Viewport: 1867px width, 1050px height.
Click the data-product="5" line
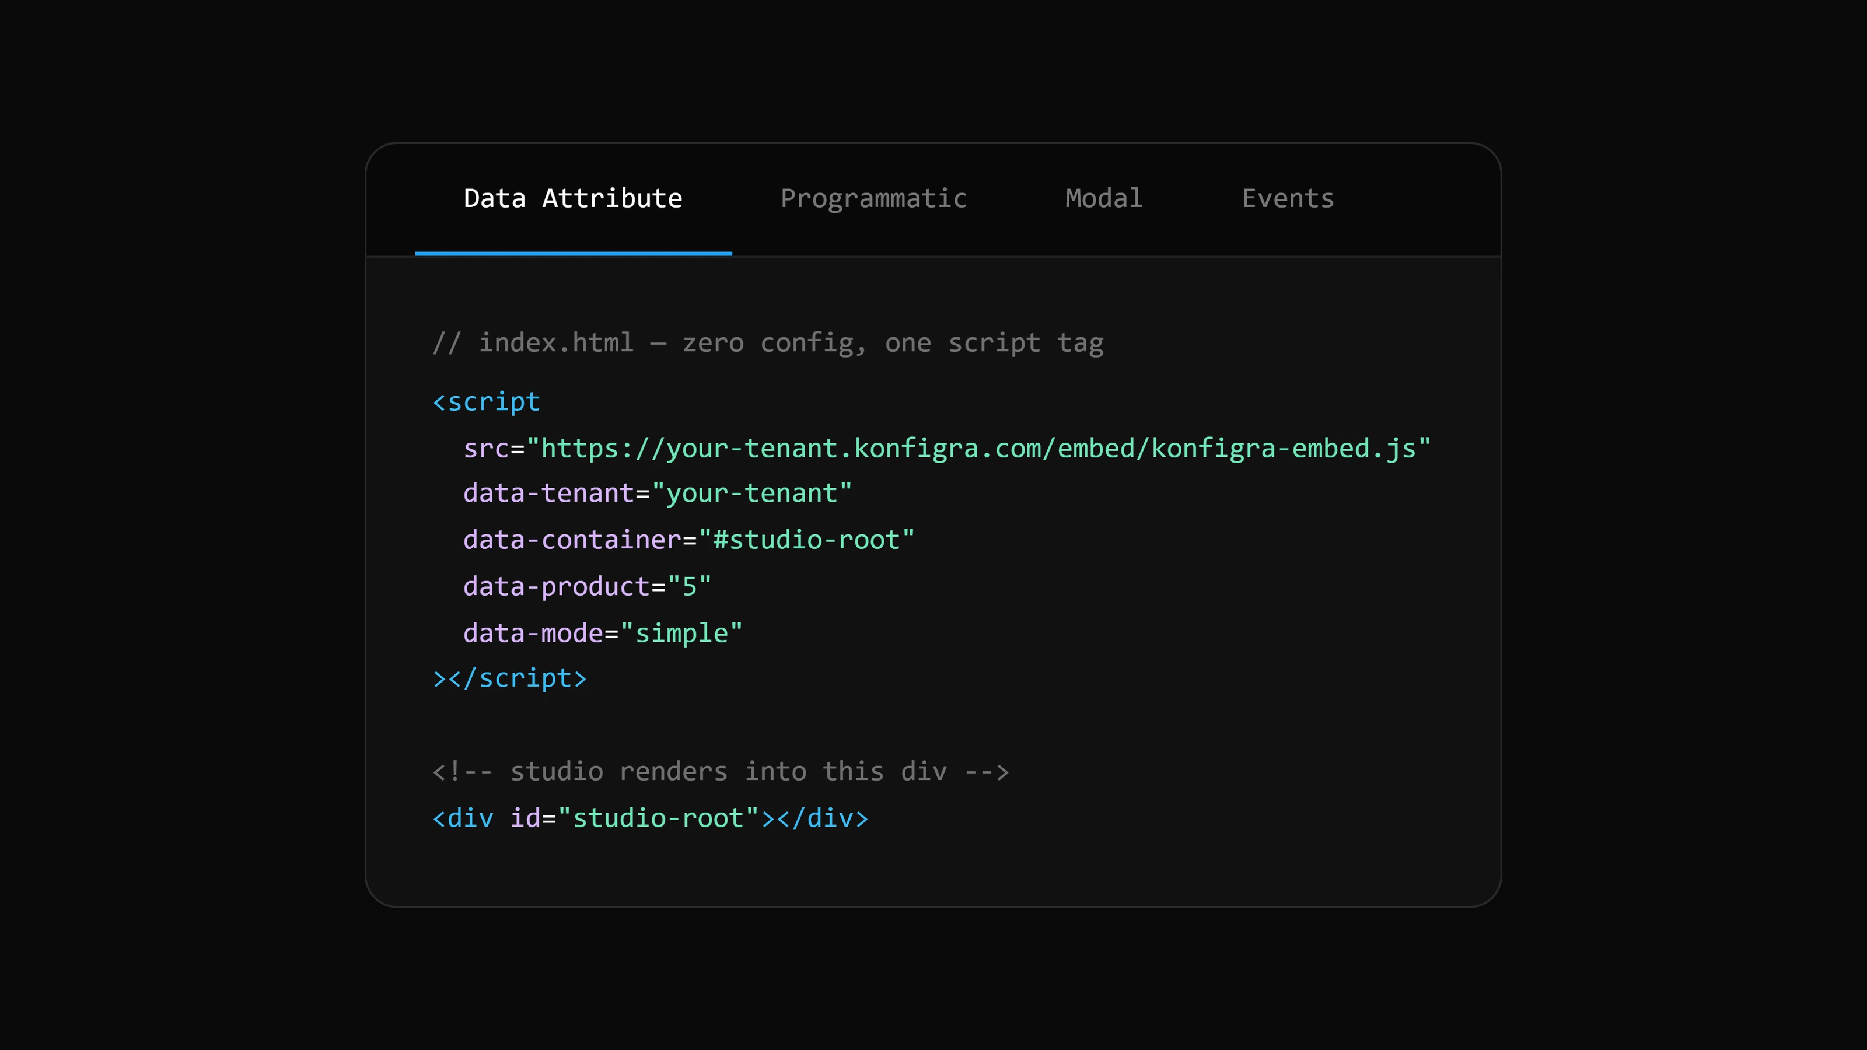click(588, 586)
